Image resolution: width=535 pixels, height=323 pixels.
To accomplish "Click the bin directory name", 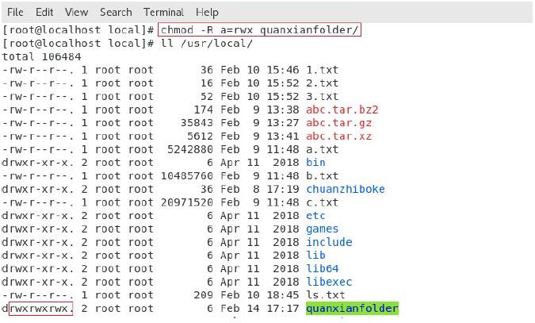I will click(315, 163).
